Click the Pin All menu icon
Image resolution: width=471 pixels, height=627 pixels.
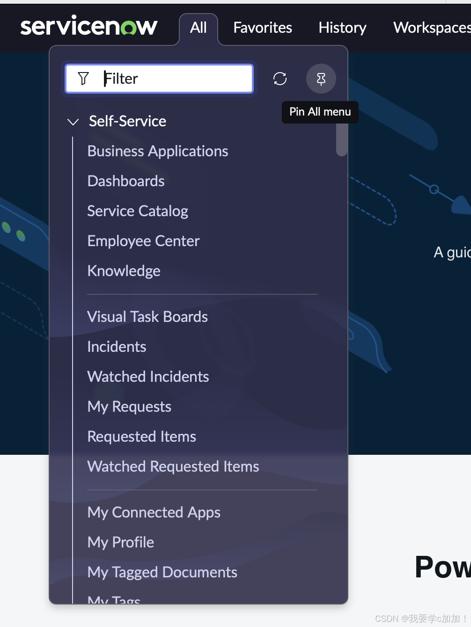[x=321, y=79]
